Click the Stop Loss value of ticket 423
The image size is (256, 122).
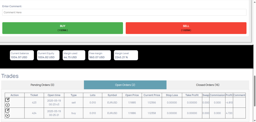(172, 103)
